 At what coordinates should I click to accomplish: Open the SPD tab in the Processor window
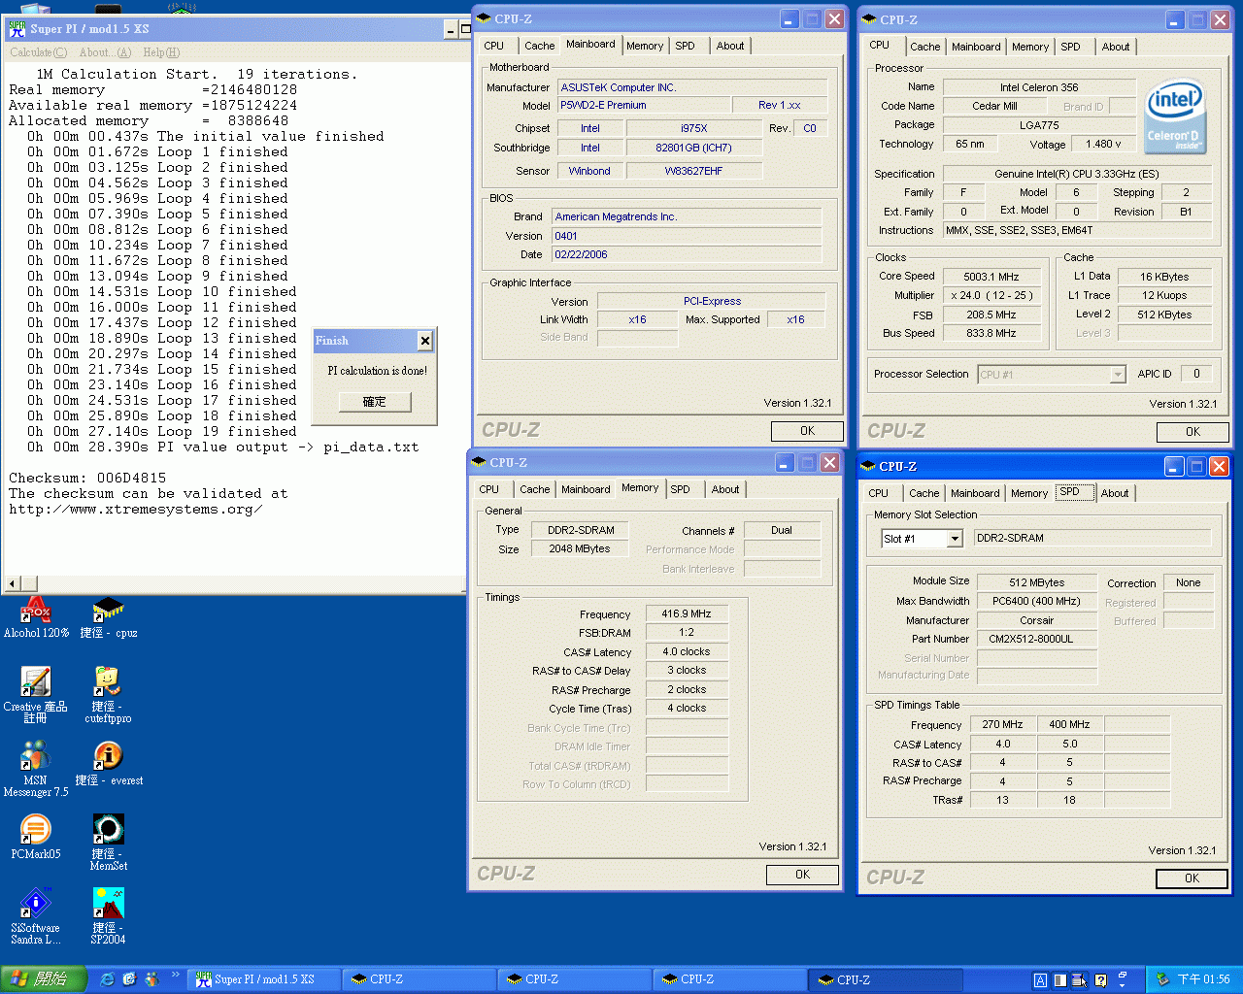tap(1071, 47)
